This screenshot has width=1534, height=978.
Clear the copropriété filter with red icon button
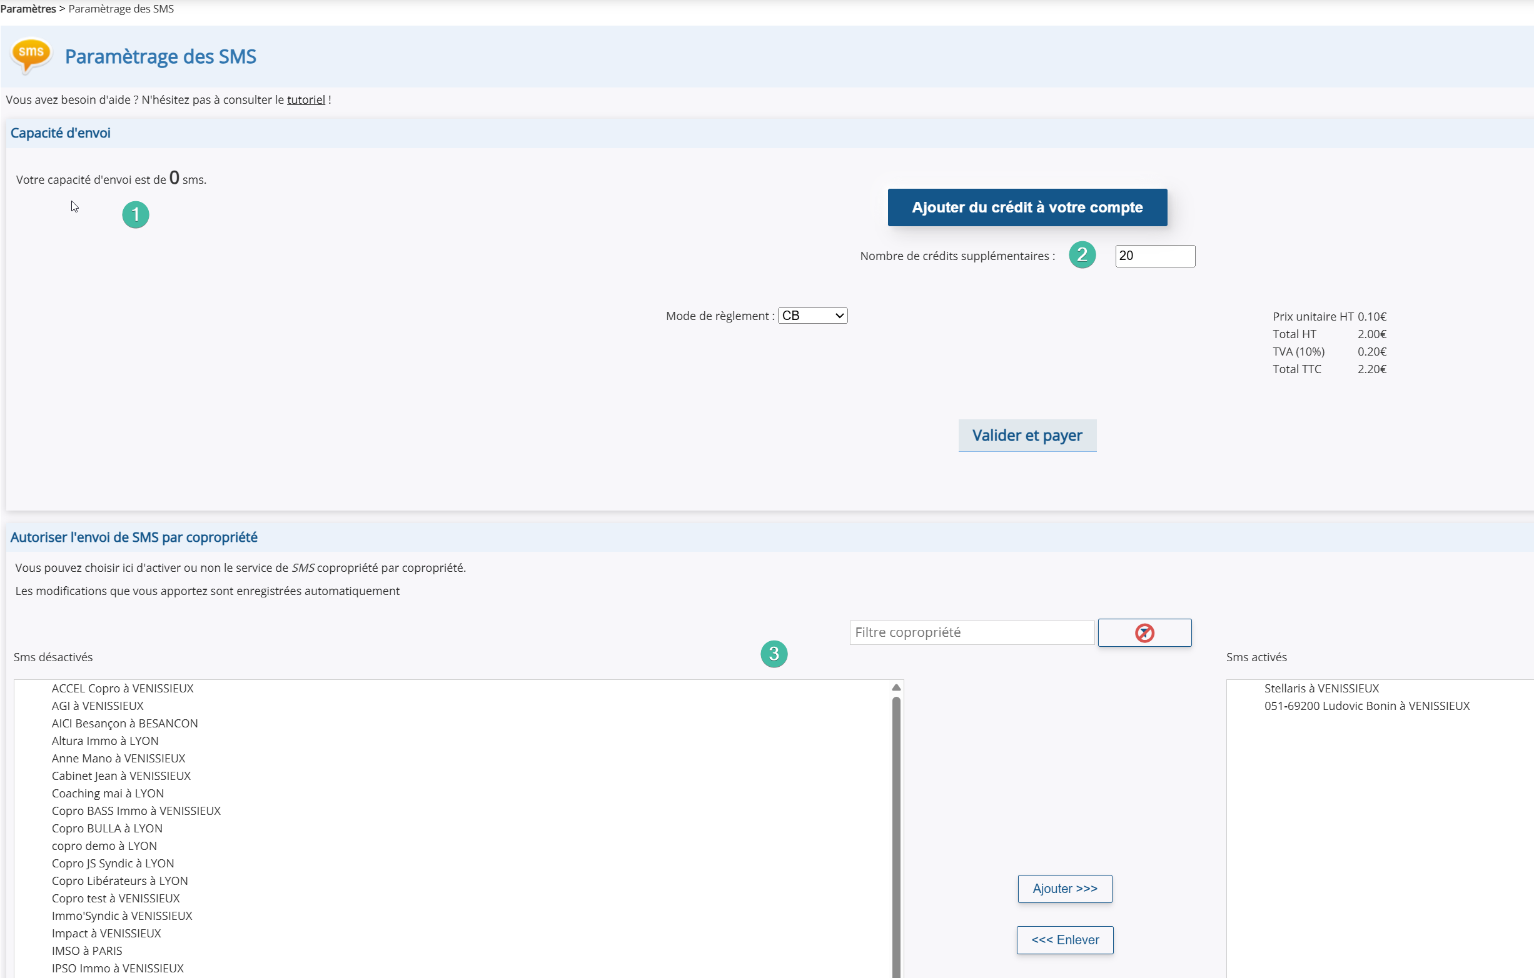(1144, 632)
